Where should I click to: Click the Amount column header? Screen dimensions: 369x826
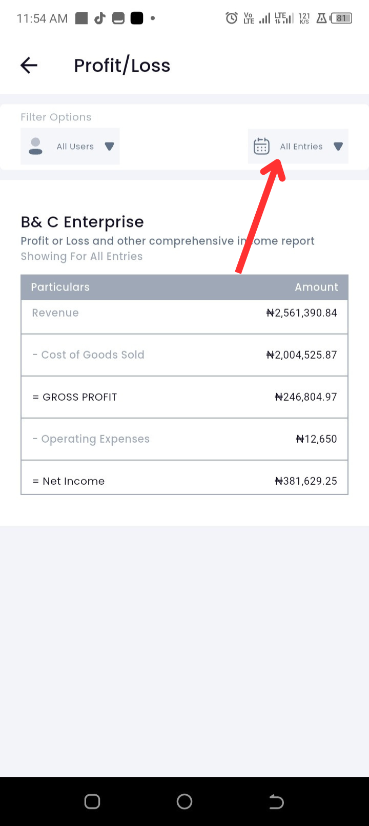(316, 287)
